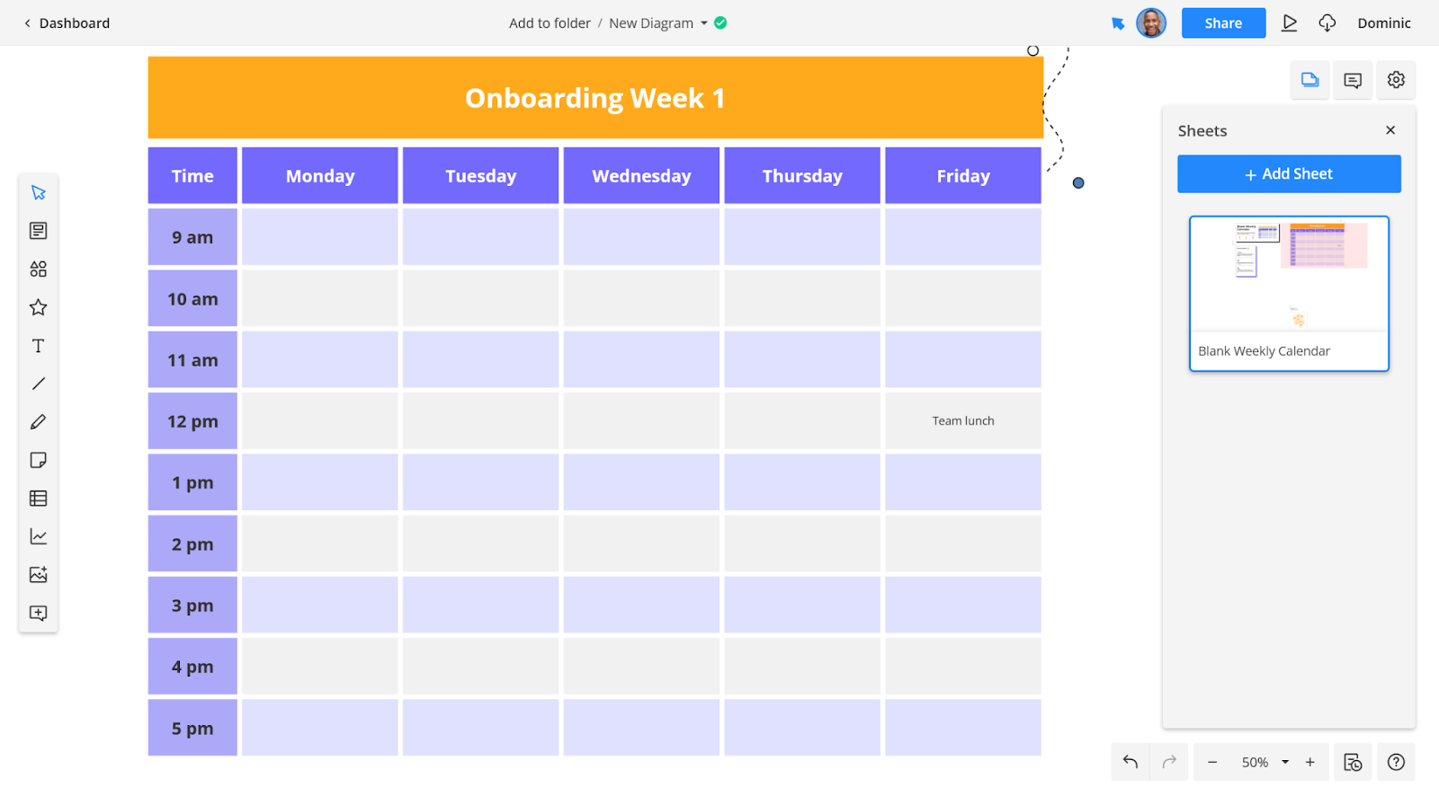Select the line drawing tool
Viewport: 1439px width, 805px height.
[38, 384]
